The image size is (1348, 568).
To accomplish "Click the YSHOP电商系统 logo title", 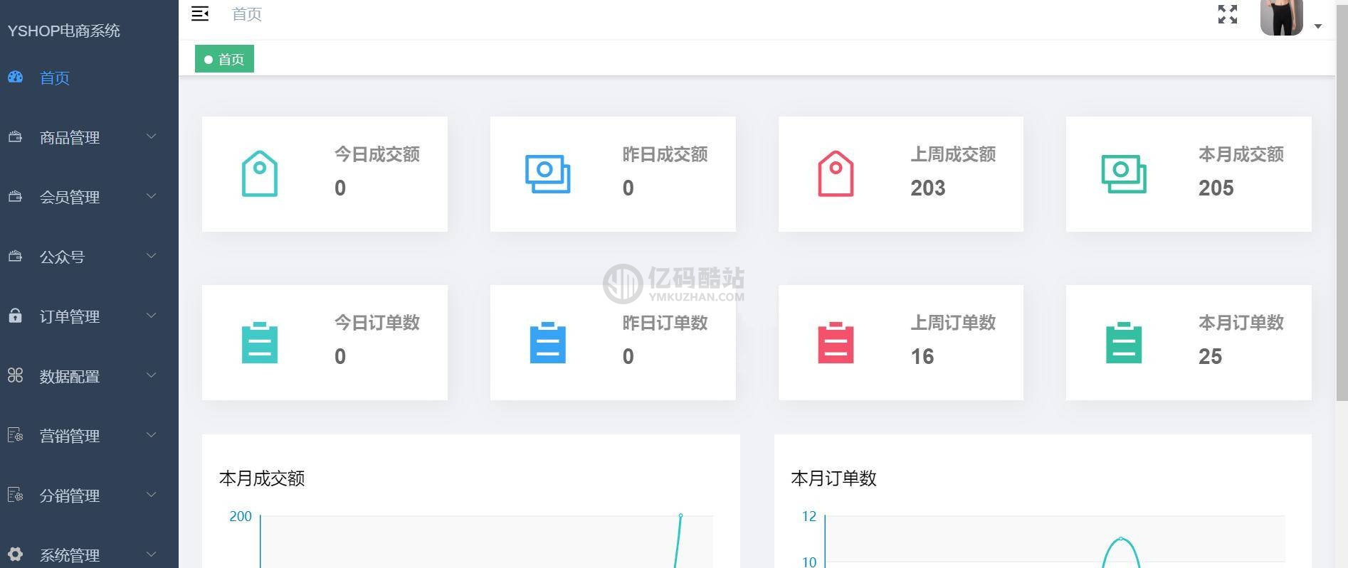I will (x=63, y=31).
